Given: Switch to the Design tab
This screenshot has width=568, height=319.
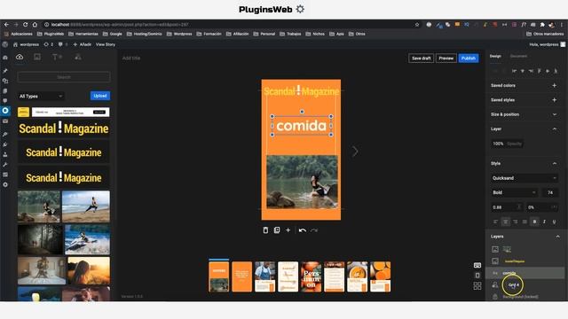Looking at the screenshot, I should tap(495, 57).
